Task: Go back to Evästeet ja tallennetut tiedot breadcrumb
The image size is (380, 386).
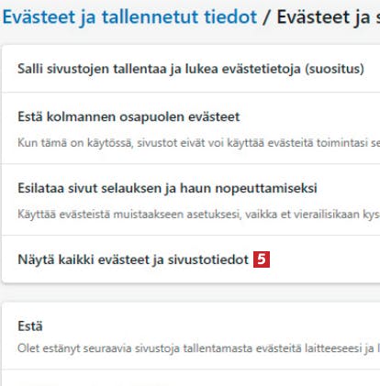Action: [129, 17]
